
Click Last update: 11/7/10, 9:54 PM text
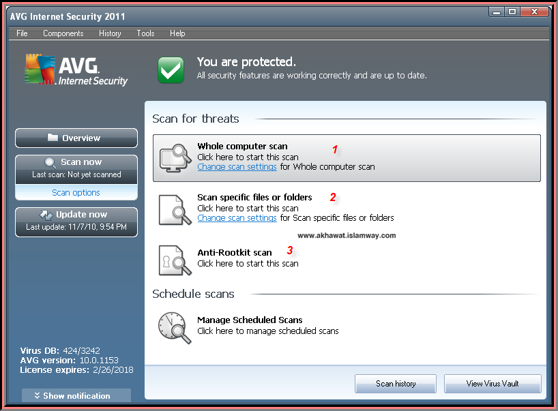click(x=76, y=227)
